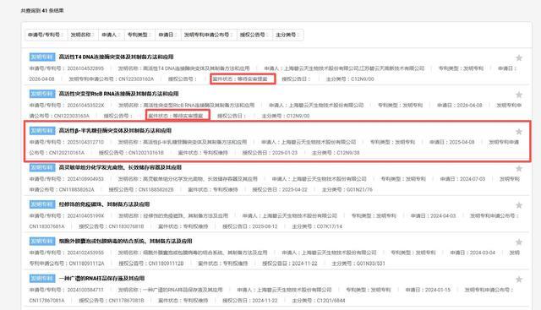Click grant number CN118307681B
The width and height of the screenshot is (541, 310).
click(x=126, y=226)
